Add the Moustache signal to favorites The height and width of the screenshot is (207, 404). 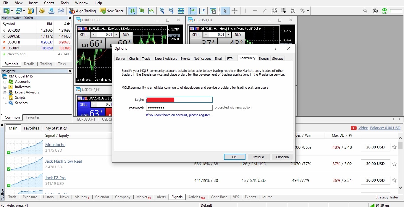[x=394, y=147]
